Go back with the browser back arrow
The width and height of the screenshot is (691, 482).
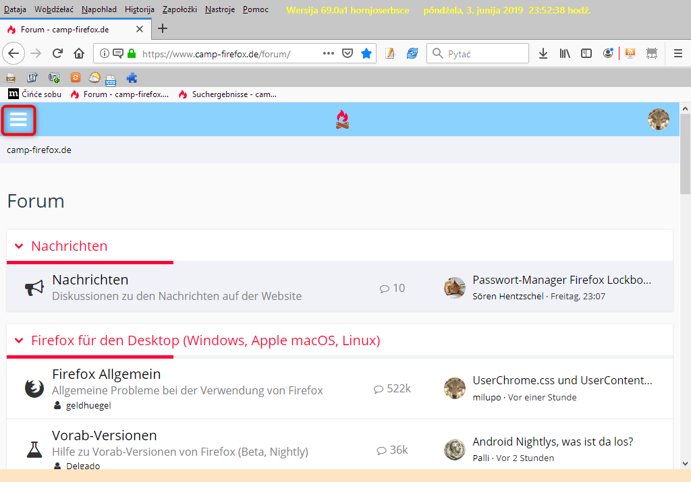click(x=13, y=54)
